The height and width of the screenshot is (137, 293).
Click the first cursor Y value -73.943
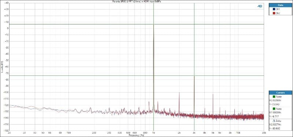pos(274,105)
